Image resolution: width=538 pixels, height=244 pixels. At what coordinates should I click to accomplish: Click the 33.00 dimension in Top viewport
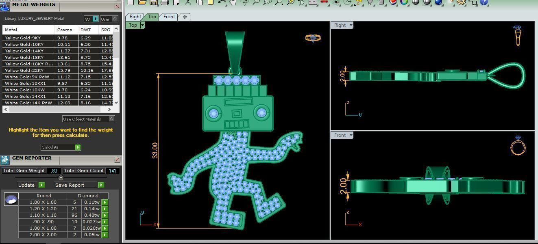(x=155, y=150)
